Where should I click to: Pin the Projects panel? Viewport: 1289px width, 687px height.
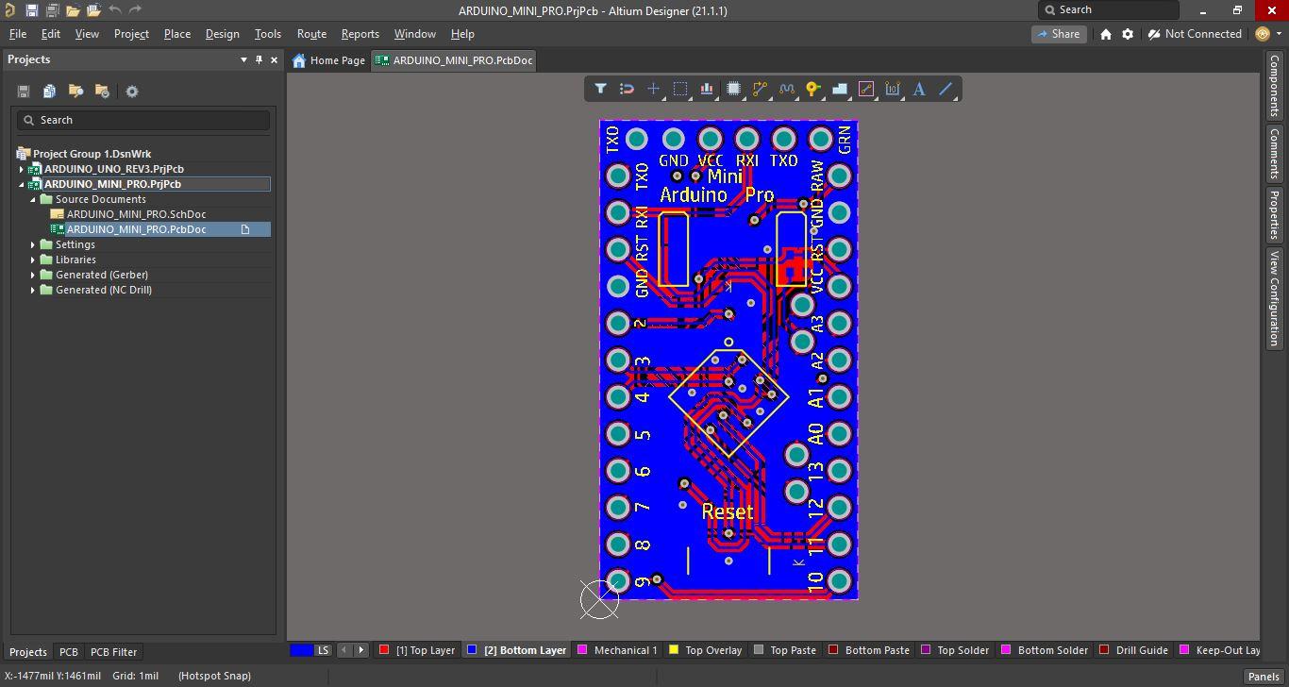pos(259,59)
